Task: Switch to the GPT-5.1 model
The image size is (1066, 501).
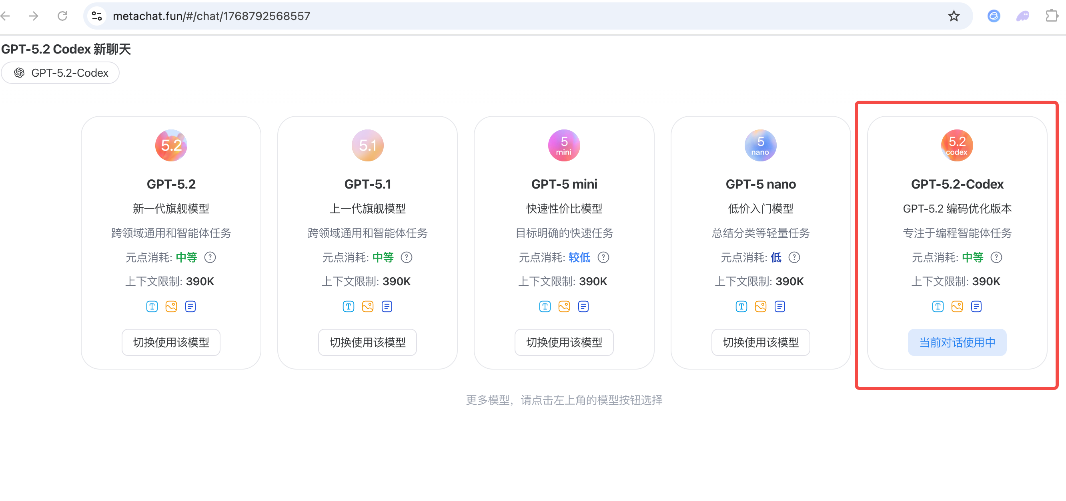Action: click(x=367, y=342)
